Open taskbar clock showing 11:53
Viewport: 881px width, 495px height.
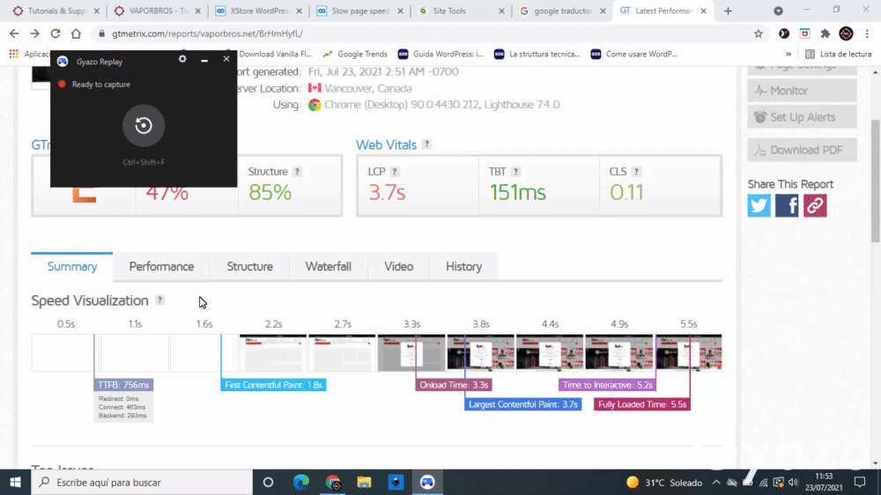pos(824,482)
